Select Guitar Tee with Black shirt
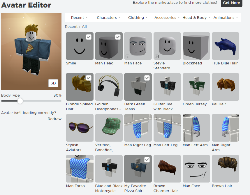250x195 pixels. point(167,87)
